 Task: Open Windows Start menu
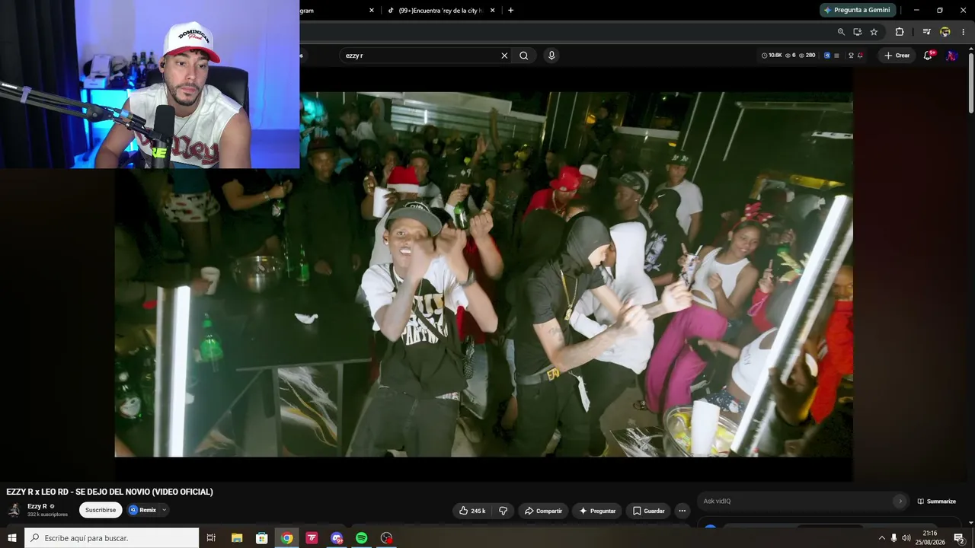pyautogui.click(x=12, y=538)
